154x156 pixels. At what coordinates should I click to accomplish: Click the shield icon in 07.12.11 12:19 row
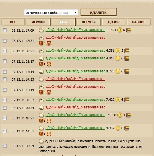coord(41,92)
